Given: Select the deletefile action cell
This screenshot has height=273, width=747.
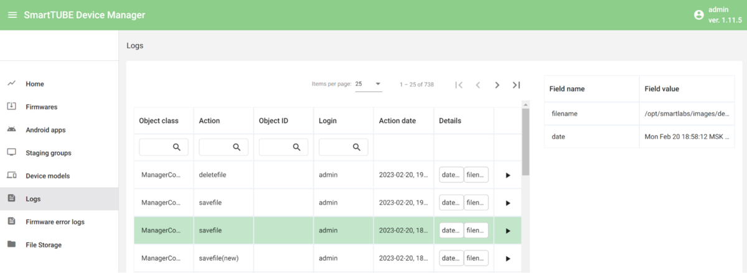Looking at the screenshot, I should coord(223,175).
